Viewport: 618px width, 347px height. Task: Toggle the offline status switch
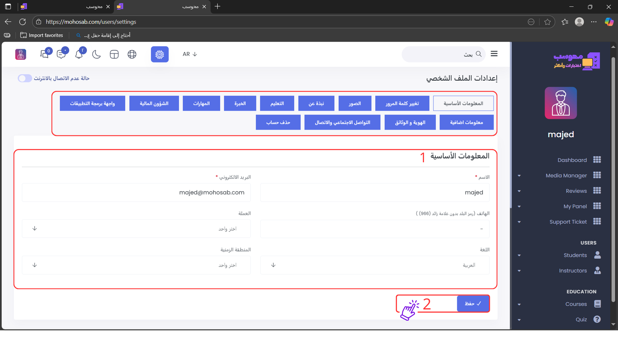coord(25,78)
